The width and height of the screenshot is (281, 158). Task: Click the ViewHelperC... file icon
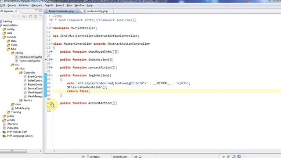(25, 92)
